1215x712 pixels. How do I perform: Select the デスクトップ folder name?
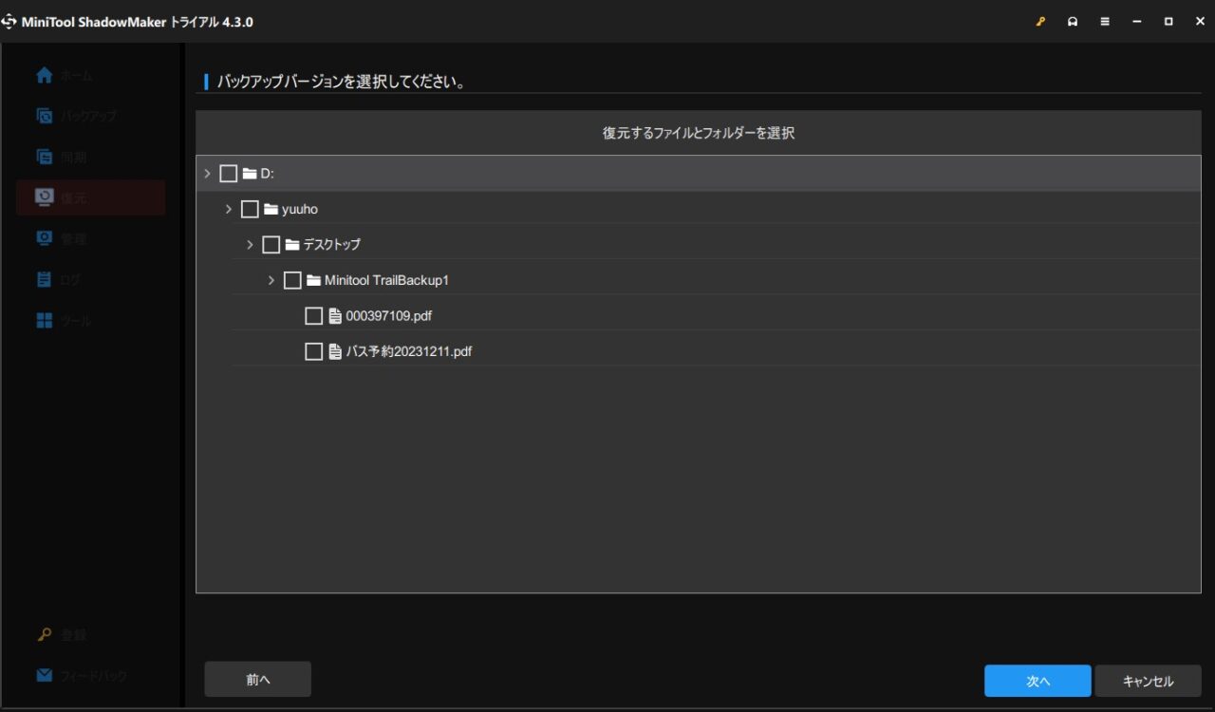[x=331, y=245]
